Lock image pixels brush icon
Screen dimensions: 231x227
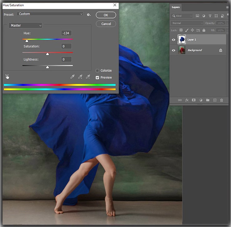[x=187, y=30]
